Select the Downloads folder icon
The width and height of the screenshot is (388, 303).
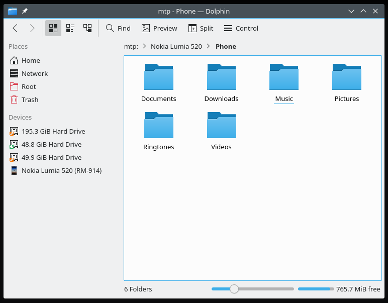[222, 77]
